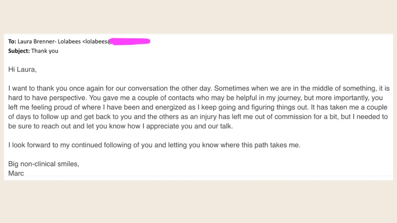This screenshot has width=397, height=223.
Task: Select the "To:" field label
Action: pyautogui.click(x=12, y=41)
